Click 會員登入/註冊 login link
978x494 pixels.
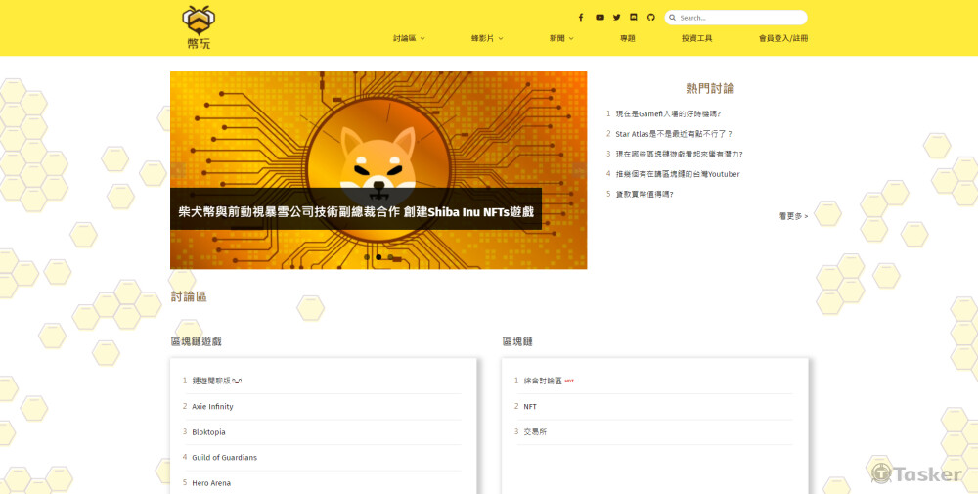(783, 38)
